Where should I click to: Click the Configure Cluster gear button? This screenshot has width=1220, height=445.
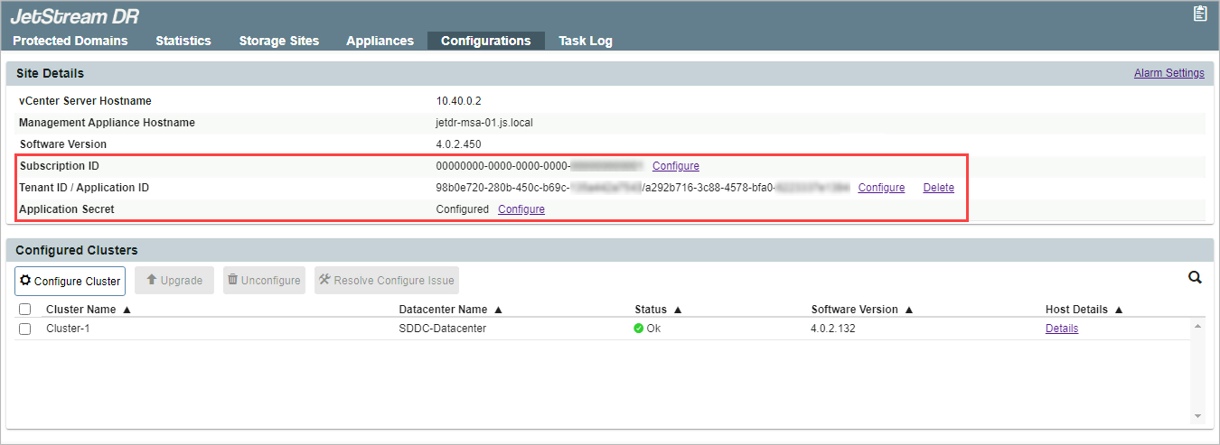pos(70,281)
